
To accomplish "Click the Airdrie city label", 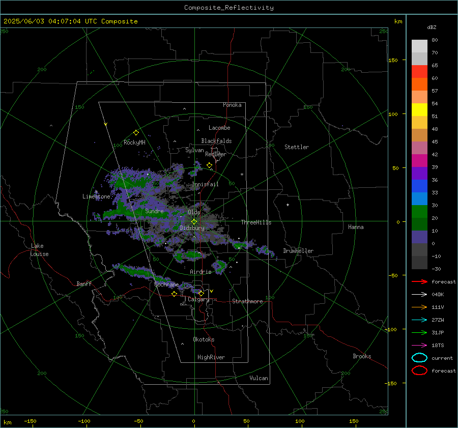I will pyautogui.click(x=201, y=272).
